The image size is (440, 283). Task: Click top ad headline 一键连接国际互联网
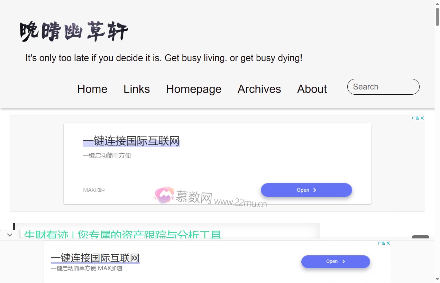[131, 141]
